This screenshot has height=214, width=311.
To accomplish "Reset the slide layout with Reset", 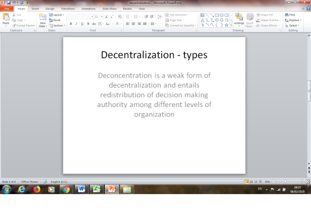I will 54,20.
